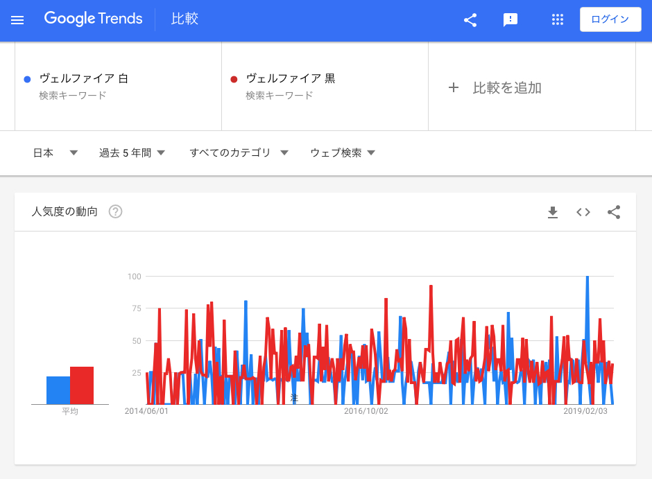Click the ログイン button
This screenshot has height=479, width=652.
pyautogui.click(x=610, y=19)
